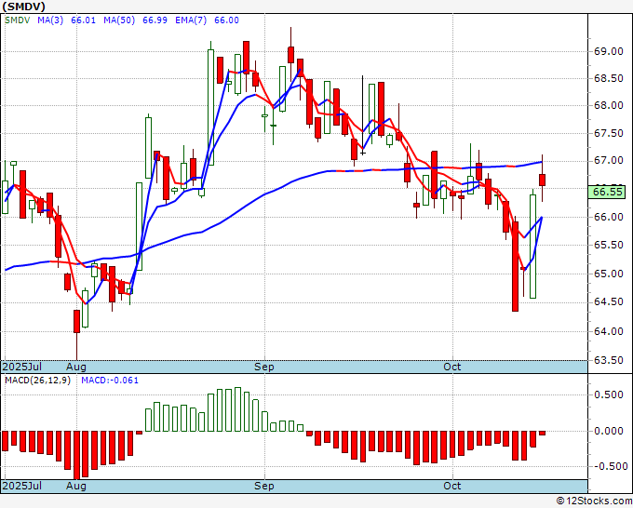Viewport: 633px width, 508px height.
Task: Click the 64.50 price axis label
Action: point(609,301)
